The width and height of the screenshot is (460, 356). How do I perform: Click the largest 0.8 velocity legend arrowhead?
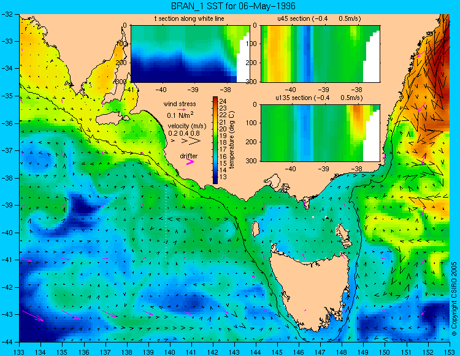pos(195,141)
